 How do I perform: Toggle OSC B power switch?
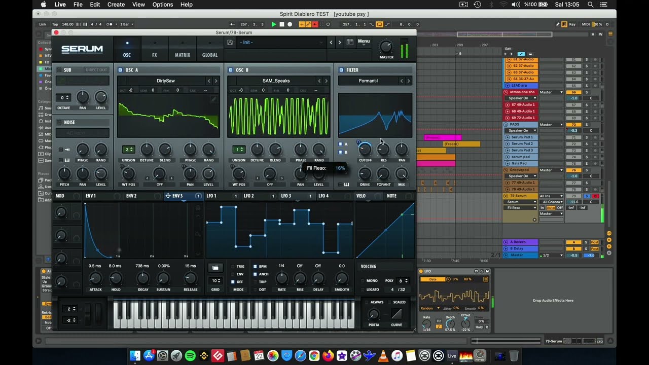point(231,70)
